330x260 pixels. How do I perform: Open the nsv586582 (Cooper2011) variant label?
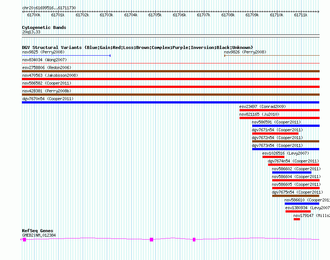[47, 83]
